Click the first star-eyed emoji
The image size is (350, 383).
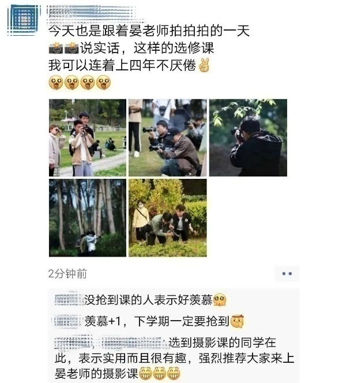tap(56, 82)
